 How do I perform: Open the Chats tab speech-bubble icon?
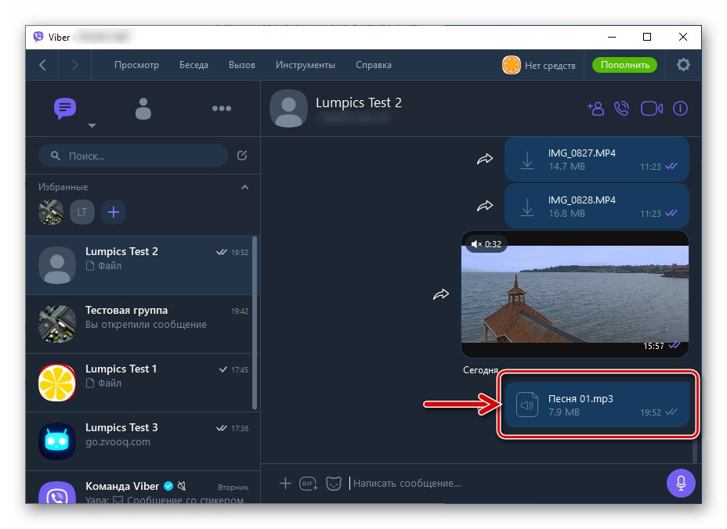click(x=65, y=109)
